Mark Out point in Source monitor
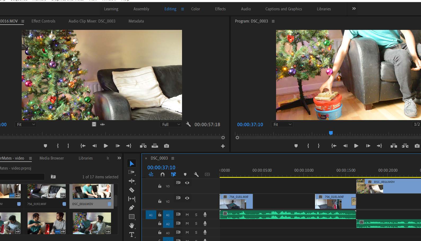 click(68, 146)
